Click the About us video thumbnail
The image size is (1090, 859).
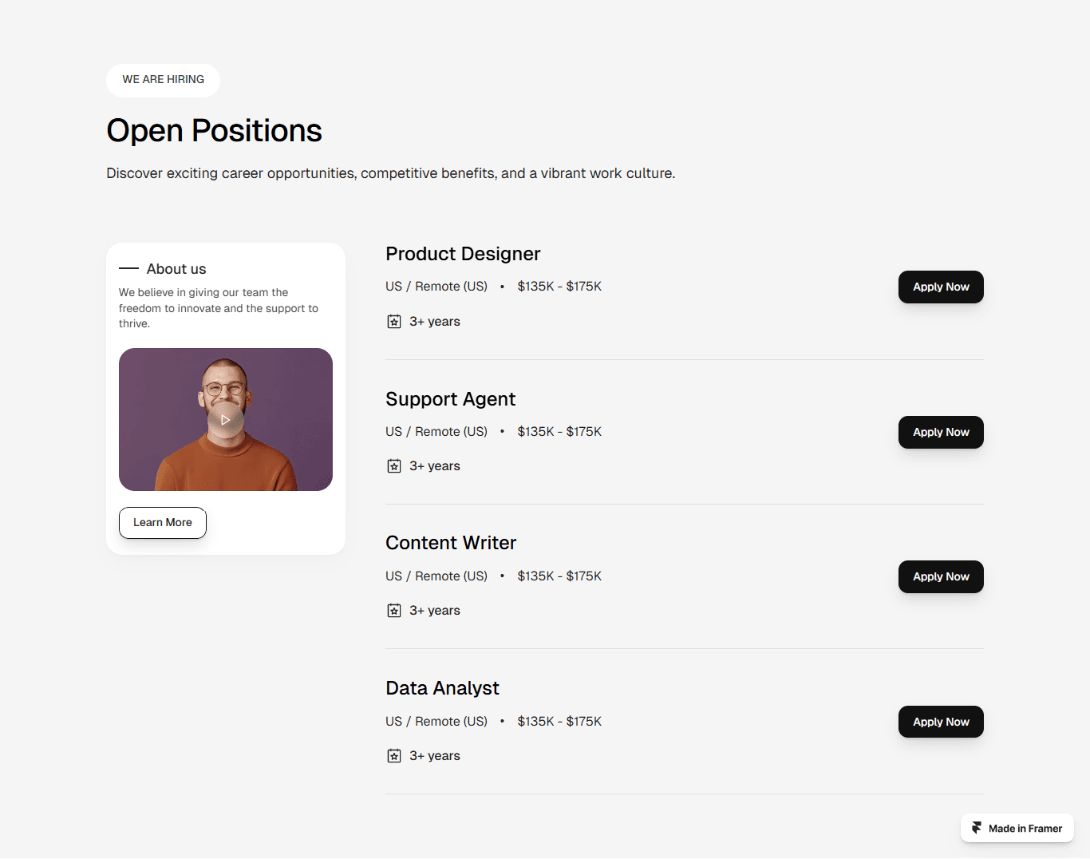click(226, 419)
